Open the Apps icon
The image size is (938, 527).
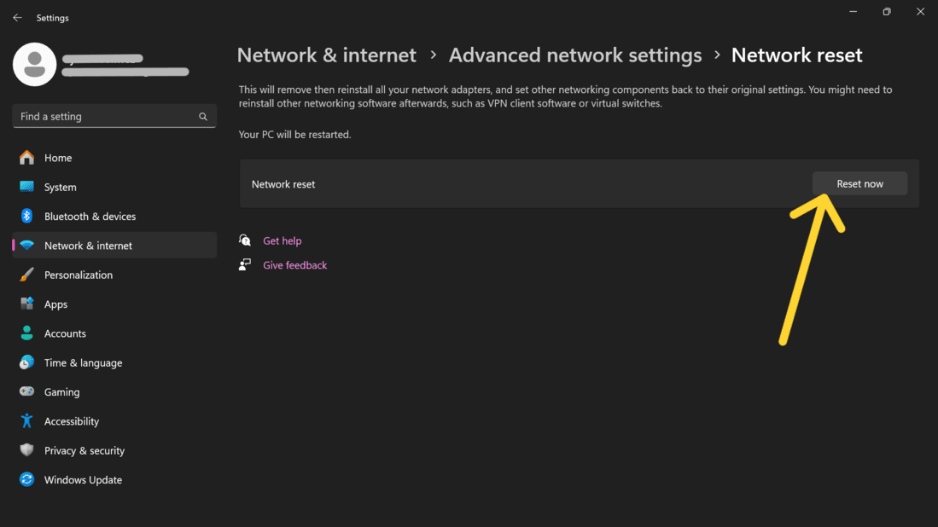[27, 304]
